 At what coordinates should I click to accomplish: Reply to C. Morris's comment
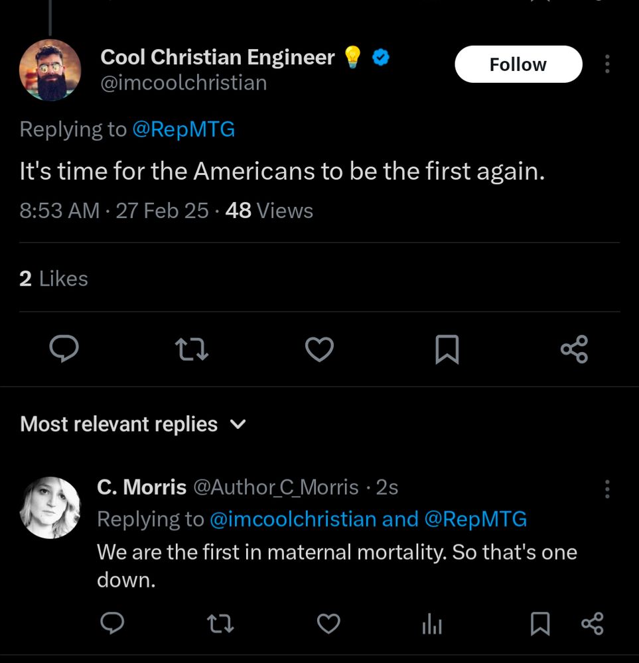(113, 623)
